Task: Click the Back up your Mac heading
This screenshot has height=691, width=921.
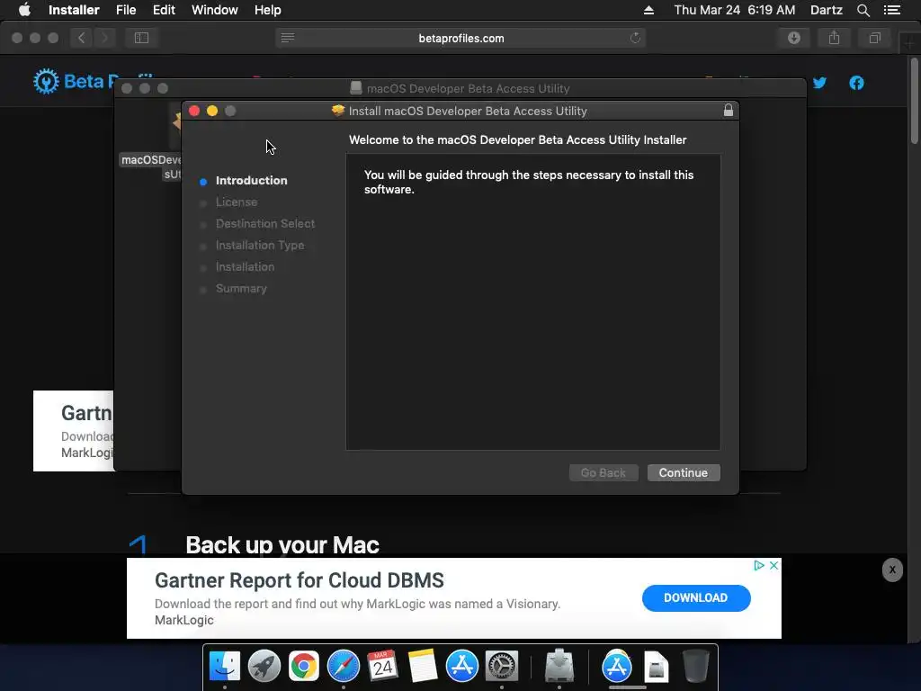Action: (x=282, y=544)
